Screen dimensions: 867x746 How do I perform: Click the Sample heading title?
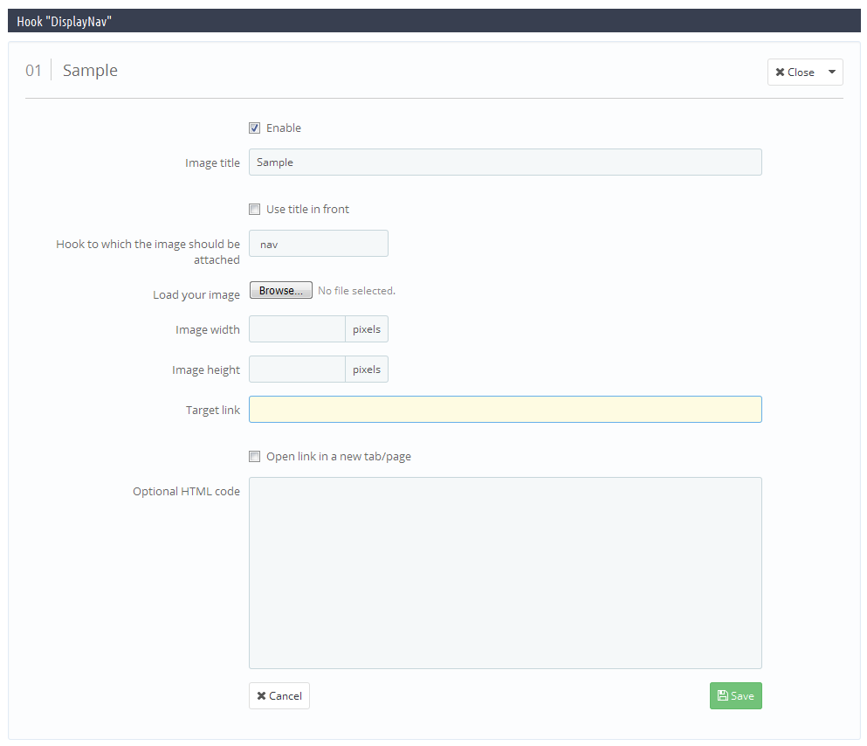click(x=90, y=70)
